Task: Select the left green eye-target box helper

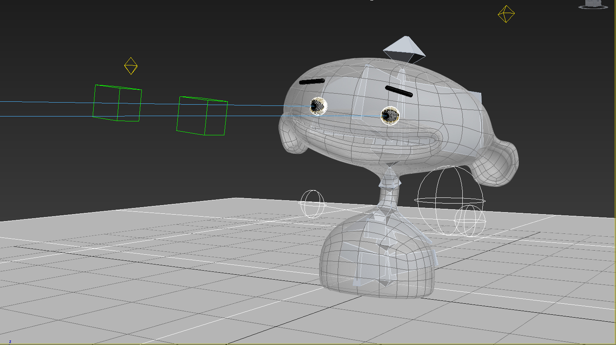Action: pyautogui.click(x=117, y=103)
